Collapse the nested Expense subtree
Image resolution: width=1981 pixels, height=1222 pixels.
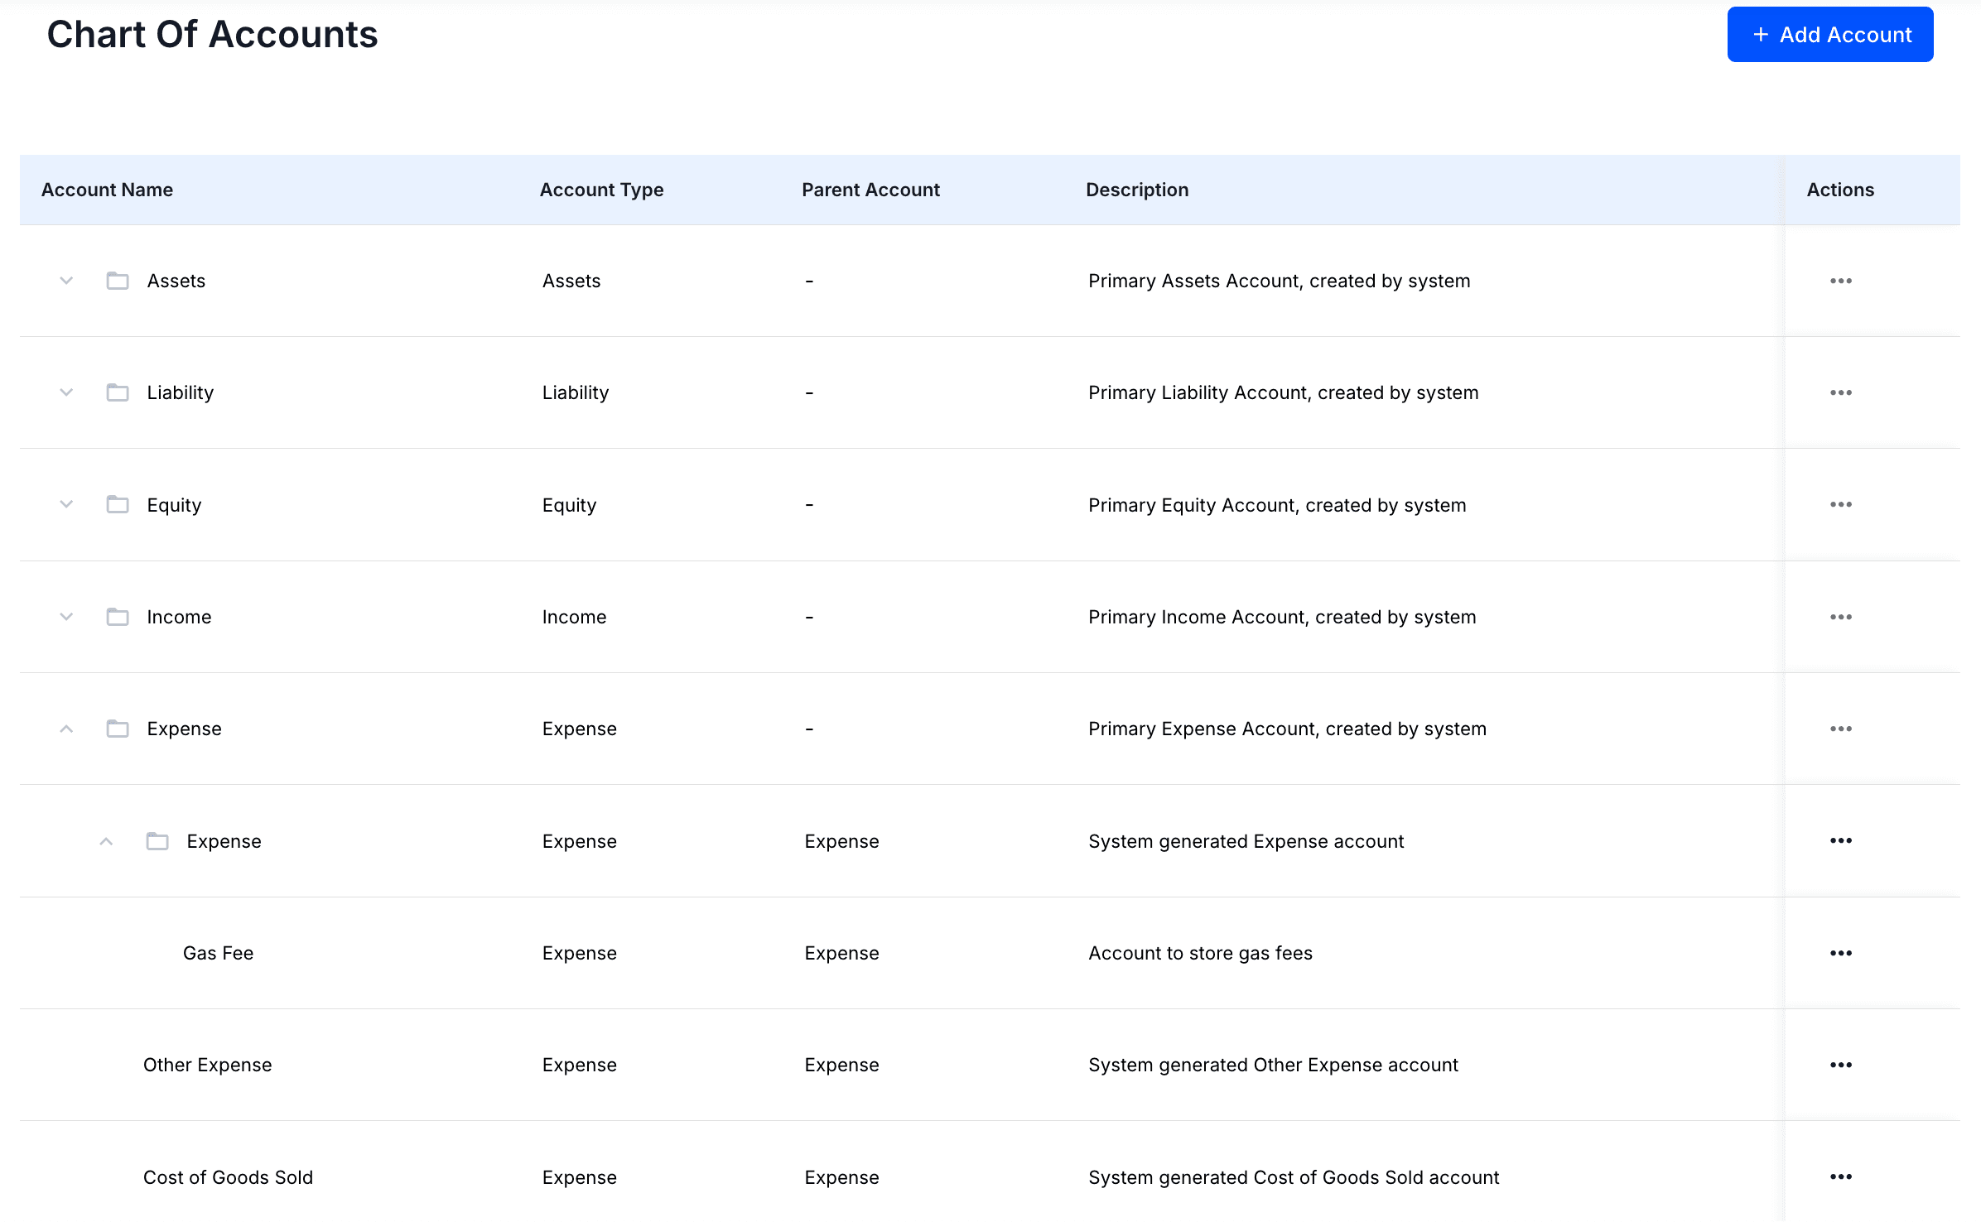(106, 841)
